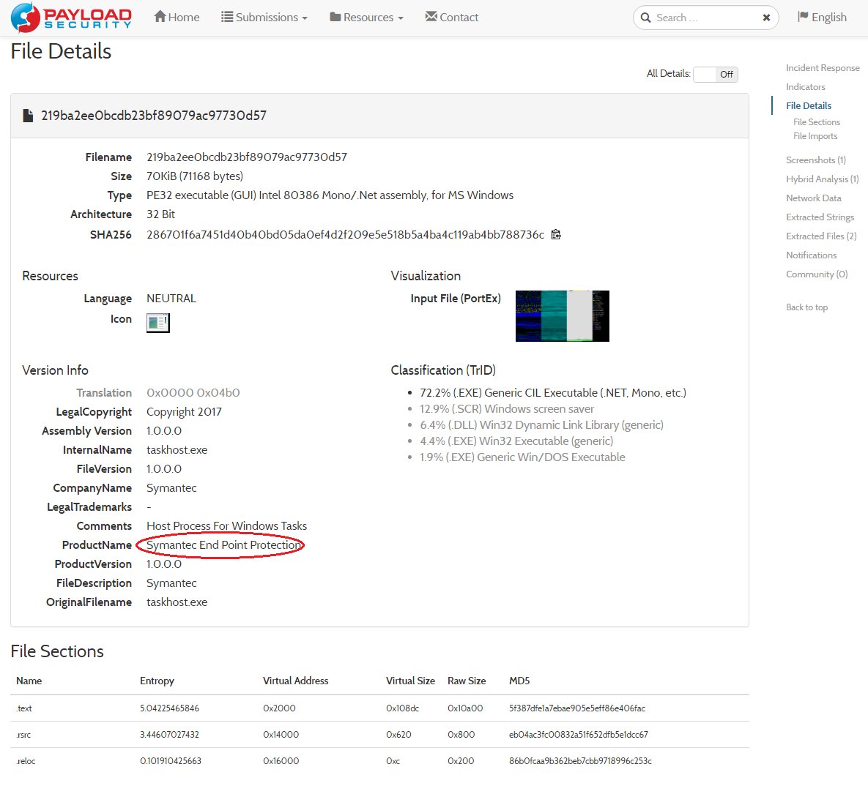Click Back to top link
868x786 pixels.
click(806, 307)
